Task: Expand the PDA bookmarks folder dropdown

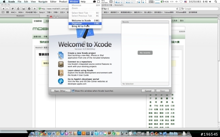Action: (31, 12)
